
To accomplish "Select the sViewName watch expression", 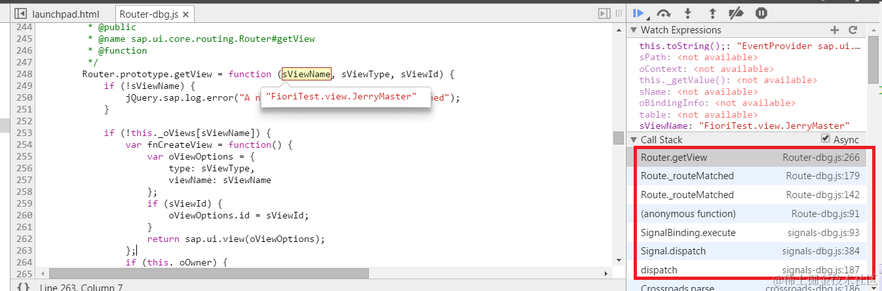I will pyautogui.click(x=744, y=126).
